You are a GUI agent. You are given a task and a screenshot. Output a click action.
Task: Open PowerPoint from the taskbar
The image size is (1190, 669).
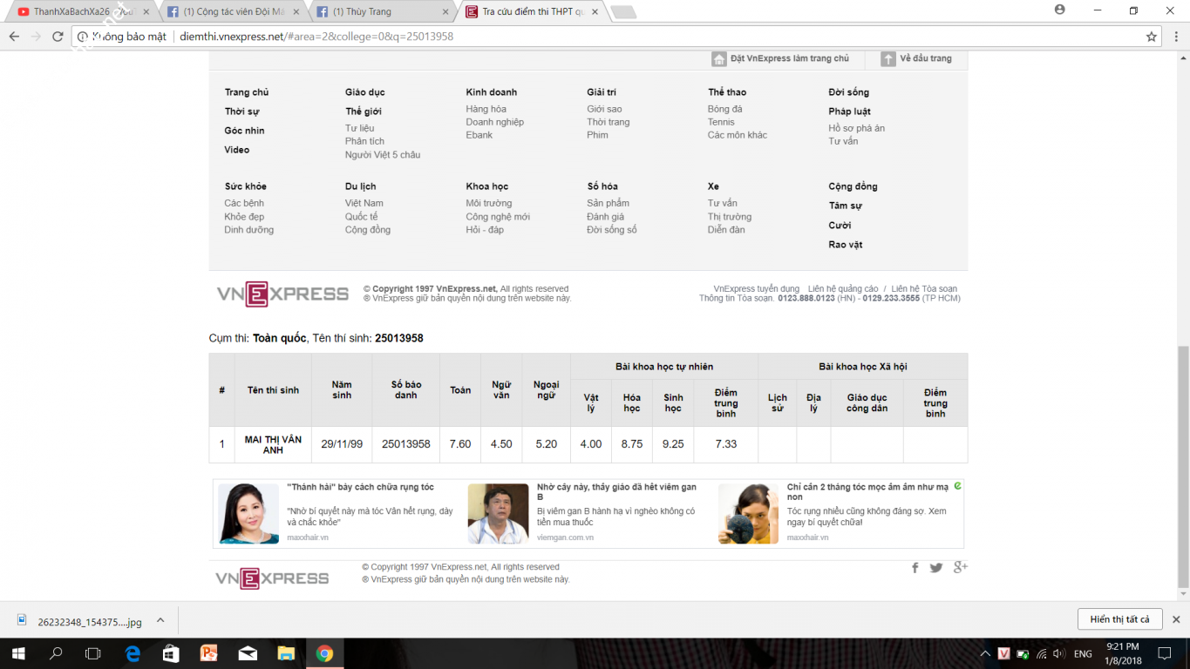coord(209,653)
